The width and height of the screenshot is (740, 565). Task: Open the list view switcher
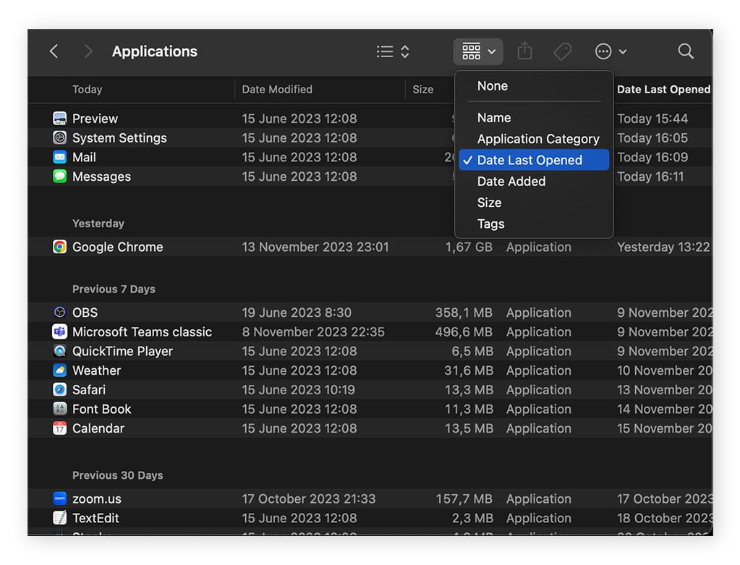click(393, 51)
